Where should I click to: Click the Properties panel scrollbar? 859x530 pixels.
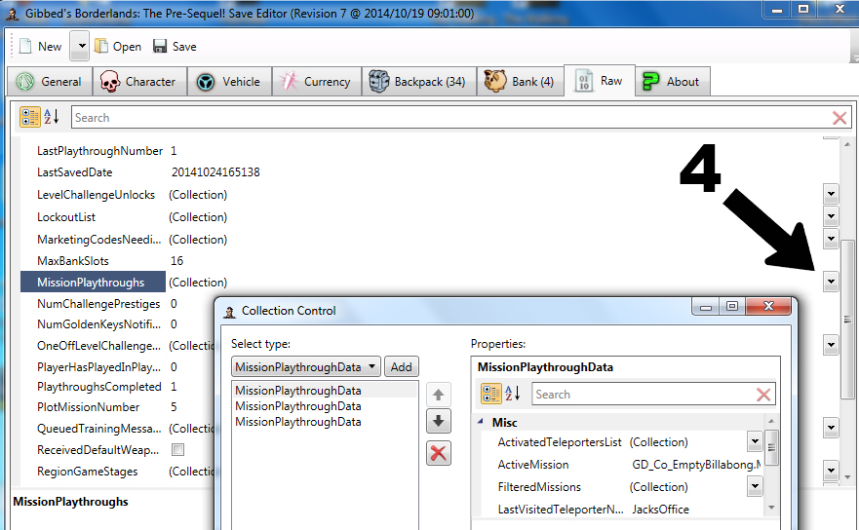pyautogui.click(x=771, y=448)
